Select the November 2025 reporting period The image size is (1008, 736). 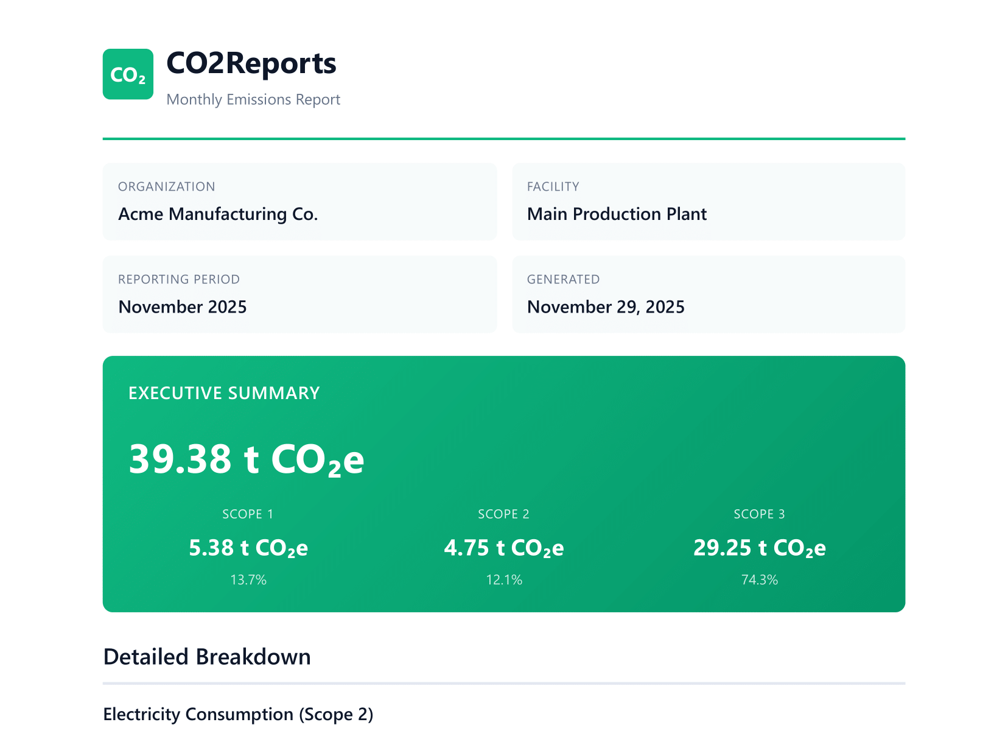click(x=183, y=306)
